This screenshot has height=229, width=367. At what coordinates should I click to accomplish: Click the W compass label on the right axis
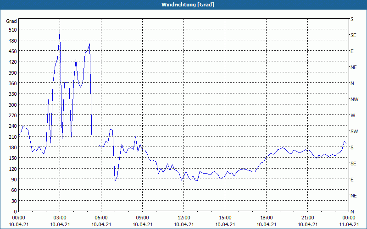(352, 115)
